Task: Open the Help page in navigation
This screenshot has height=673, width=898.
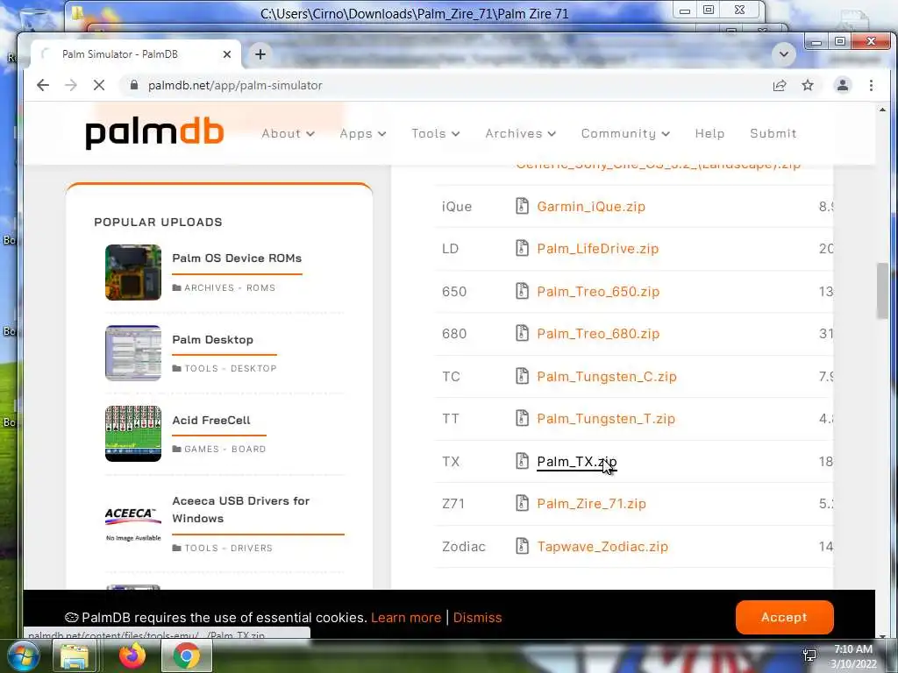Action: 709,134
